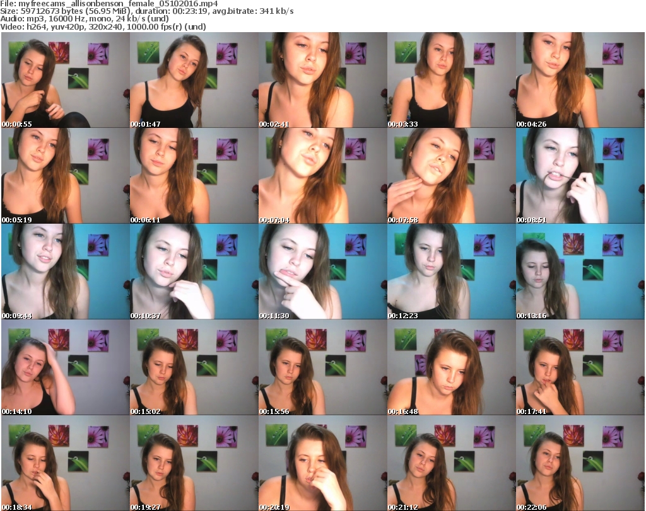Select the last thumbnail at 00:22:06
The image size is (646, 511).
579,463
